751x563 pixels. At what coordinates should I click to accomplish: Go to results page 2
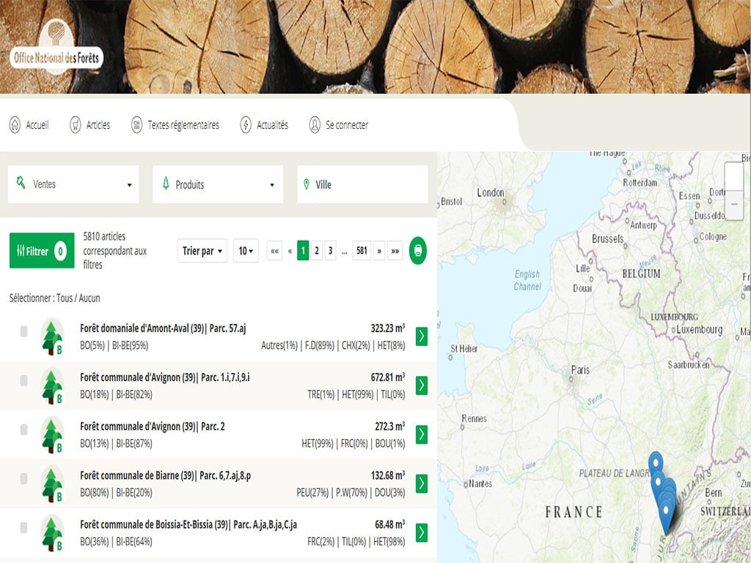[317, 251]
